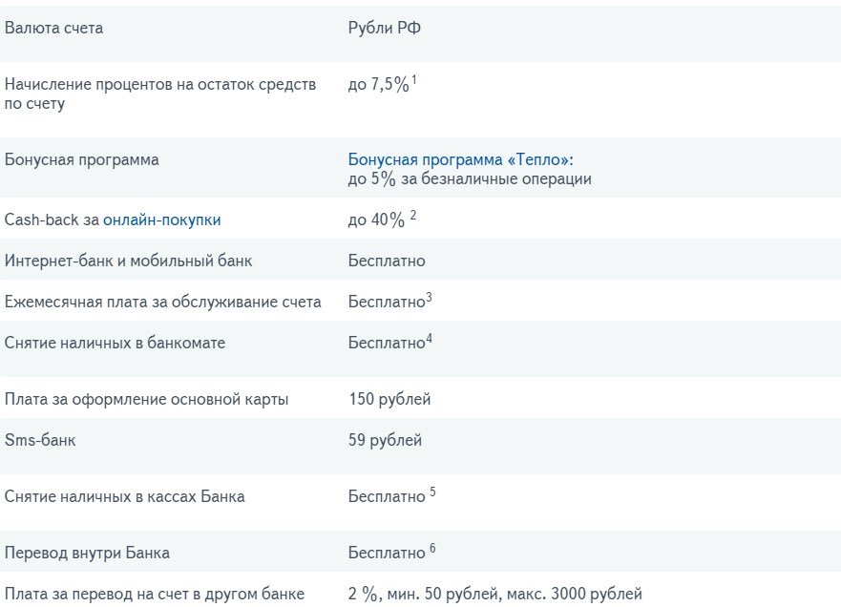Click footnote 1 next to 7,5%
Screen dimensions: 841x607
click(413, 80)
